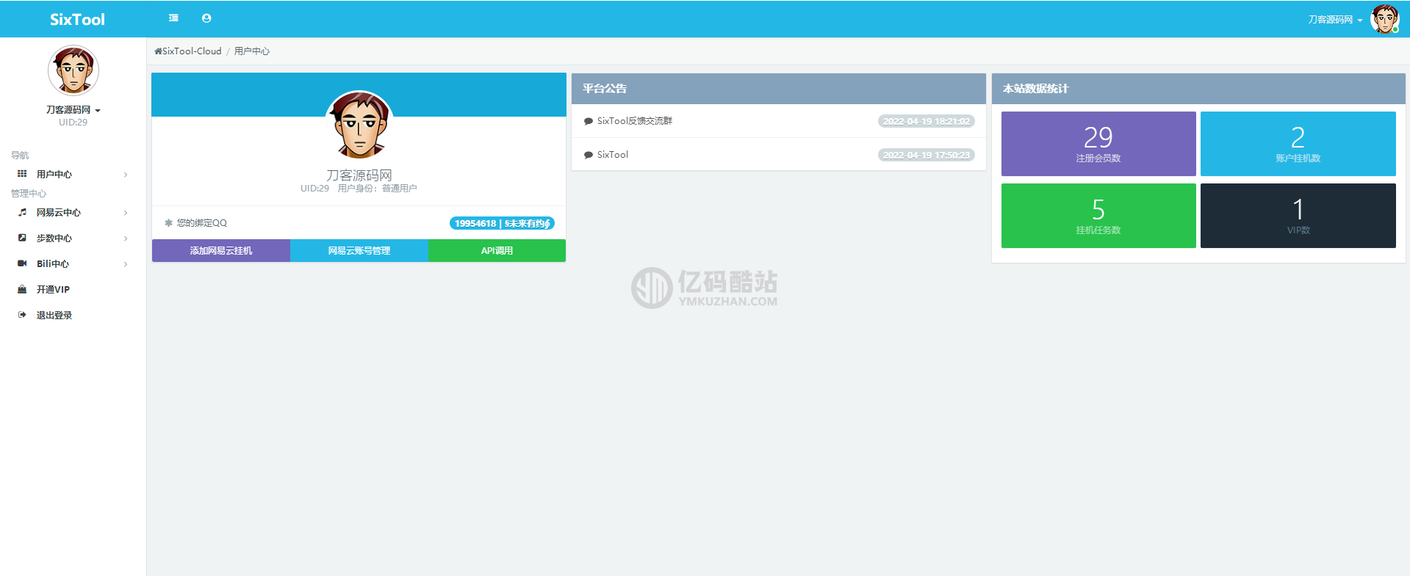Click the purple 注册会员数 tile
1410x576 pixels.
1098,144
